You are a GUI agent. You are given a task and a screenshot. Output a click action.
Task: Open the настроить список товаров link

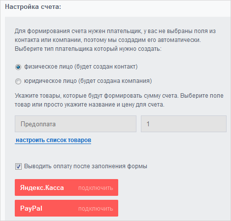pos(53,140)
